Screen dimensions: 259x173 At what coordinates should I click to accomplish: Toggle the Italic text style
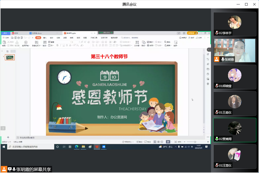60,45
